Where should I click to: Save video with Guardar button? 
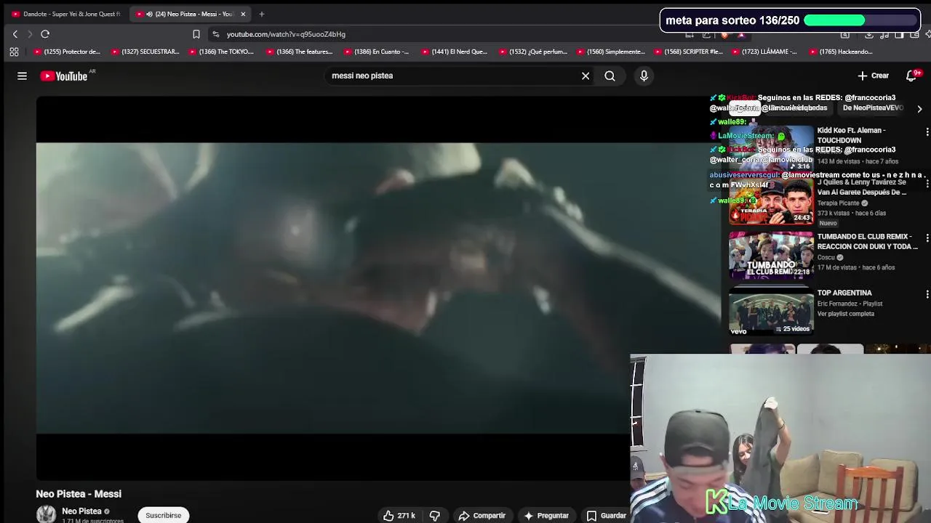click(x=606, y=516)
